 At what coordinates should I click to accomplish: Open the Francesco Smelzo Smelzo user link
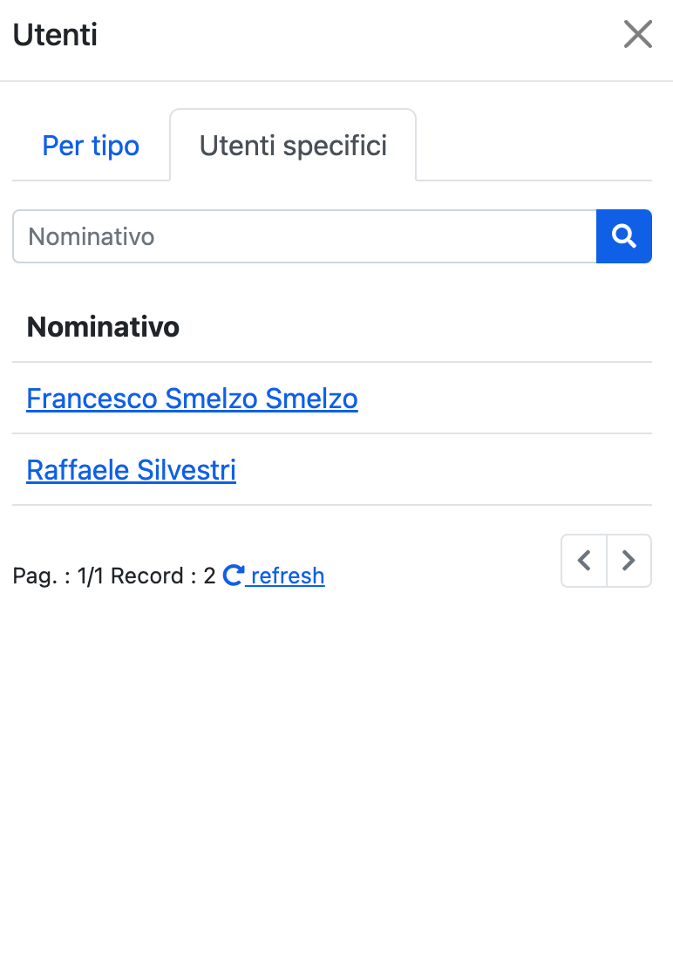192,399
